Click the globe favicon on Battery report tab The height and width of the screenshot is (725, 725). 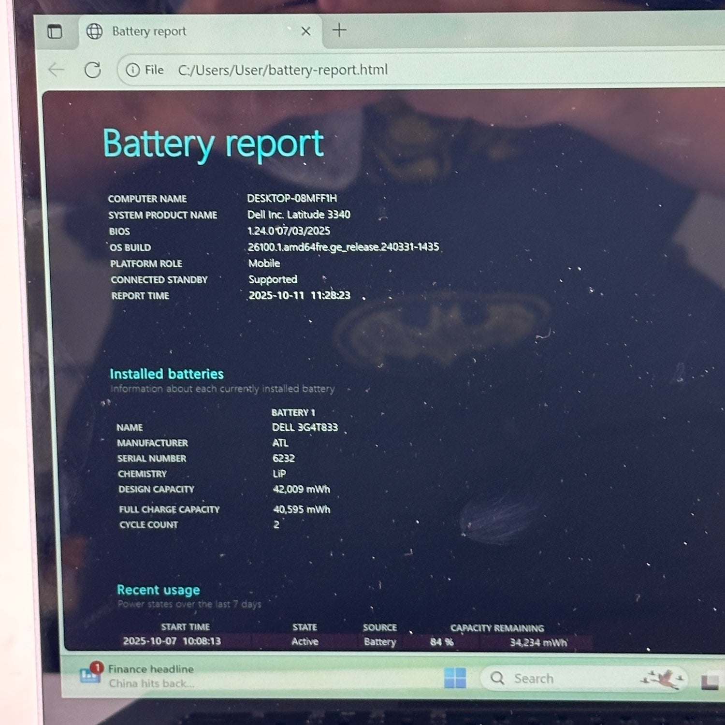click(94, 31)
